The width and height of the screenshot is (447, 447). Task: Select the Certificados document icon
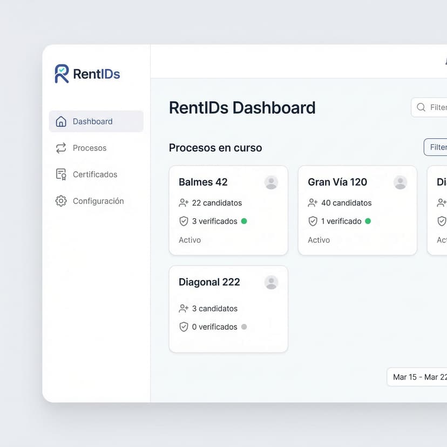point(60,174)
